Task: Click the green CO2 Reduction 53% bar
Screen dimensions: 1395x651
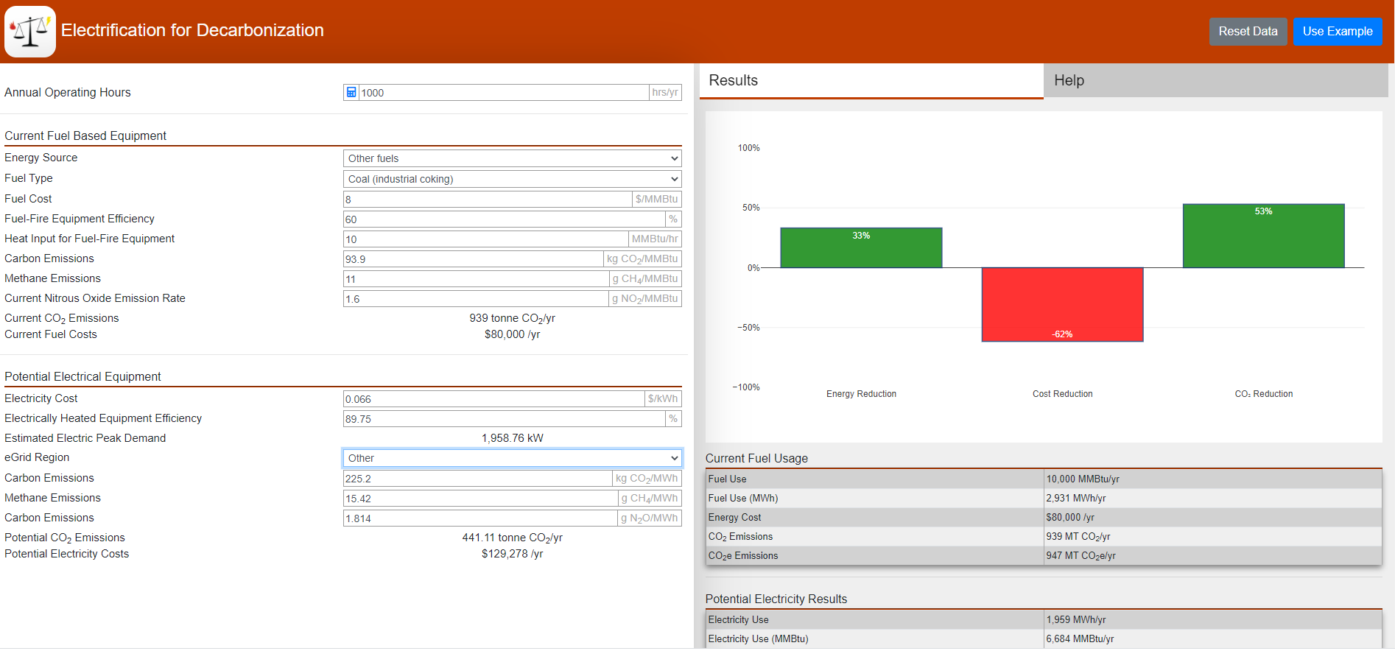Action: [x=1263, y=236]
